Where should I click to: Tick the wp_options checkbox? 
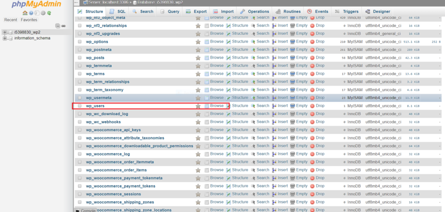[80, 42]
